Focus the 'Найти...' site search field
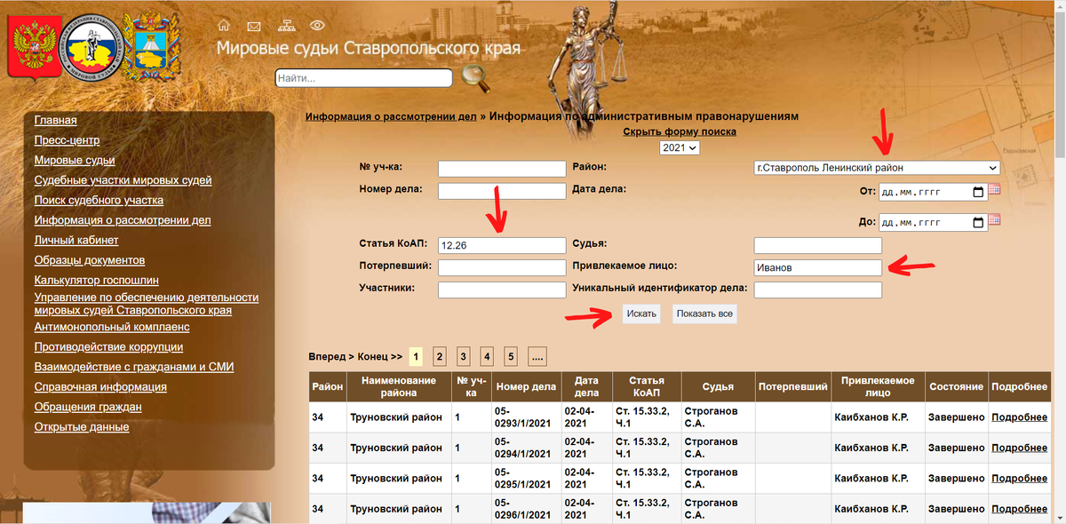 364,78
